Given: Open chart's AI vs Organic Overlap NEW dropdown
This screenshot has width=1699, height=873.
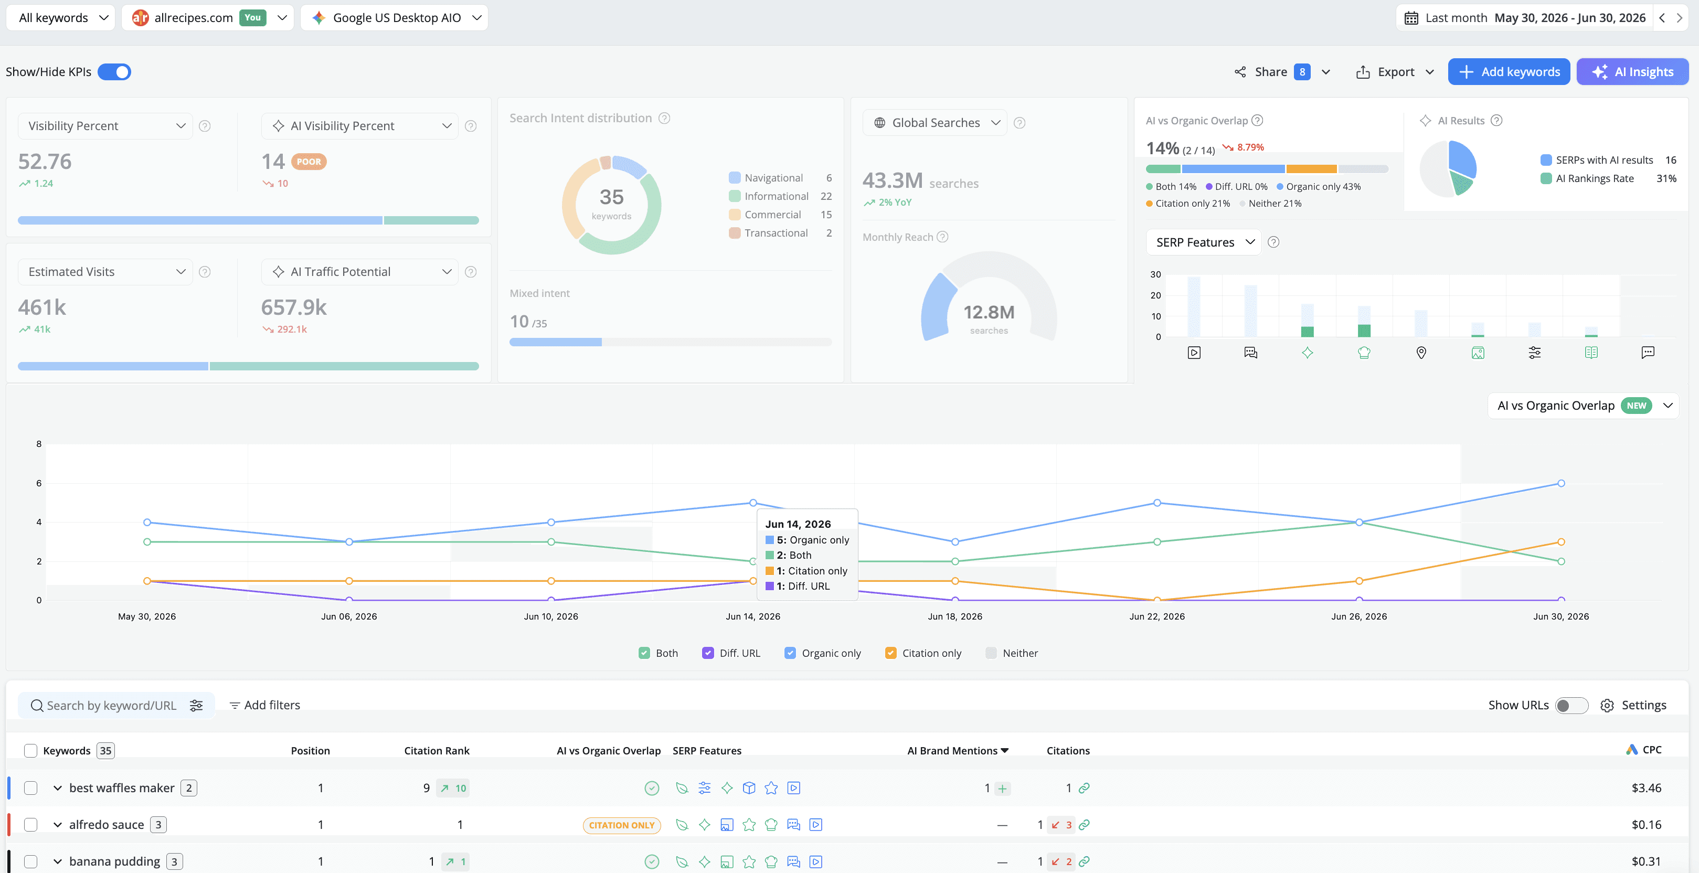Looking at the screenshot, I should [x=1583, y=406].
